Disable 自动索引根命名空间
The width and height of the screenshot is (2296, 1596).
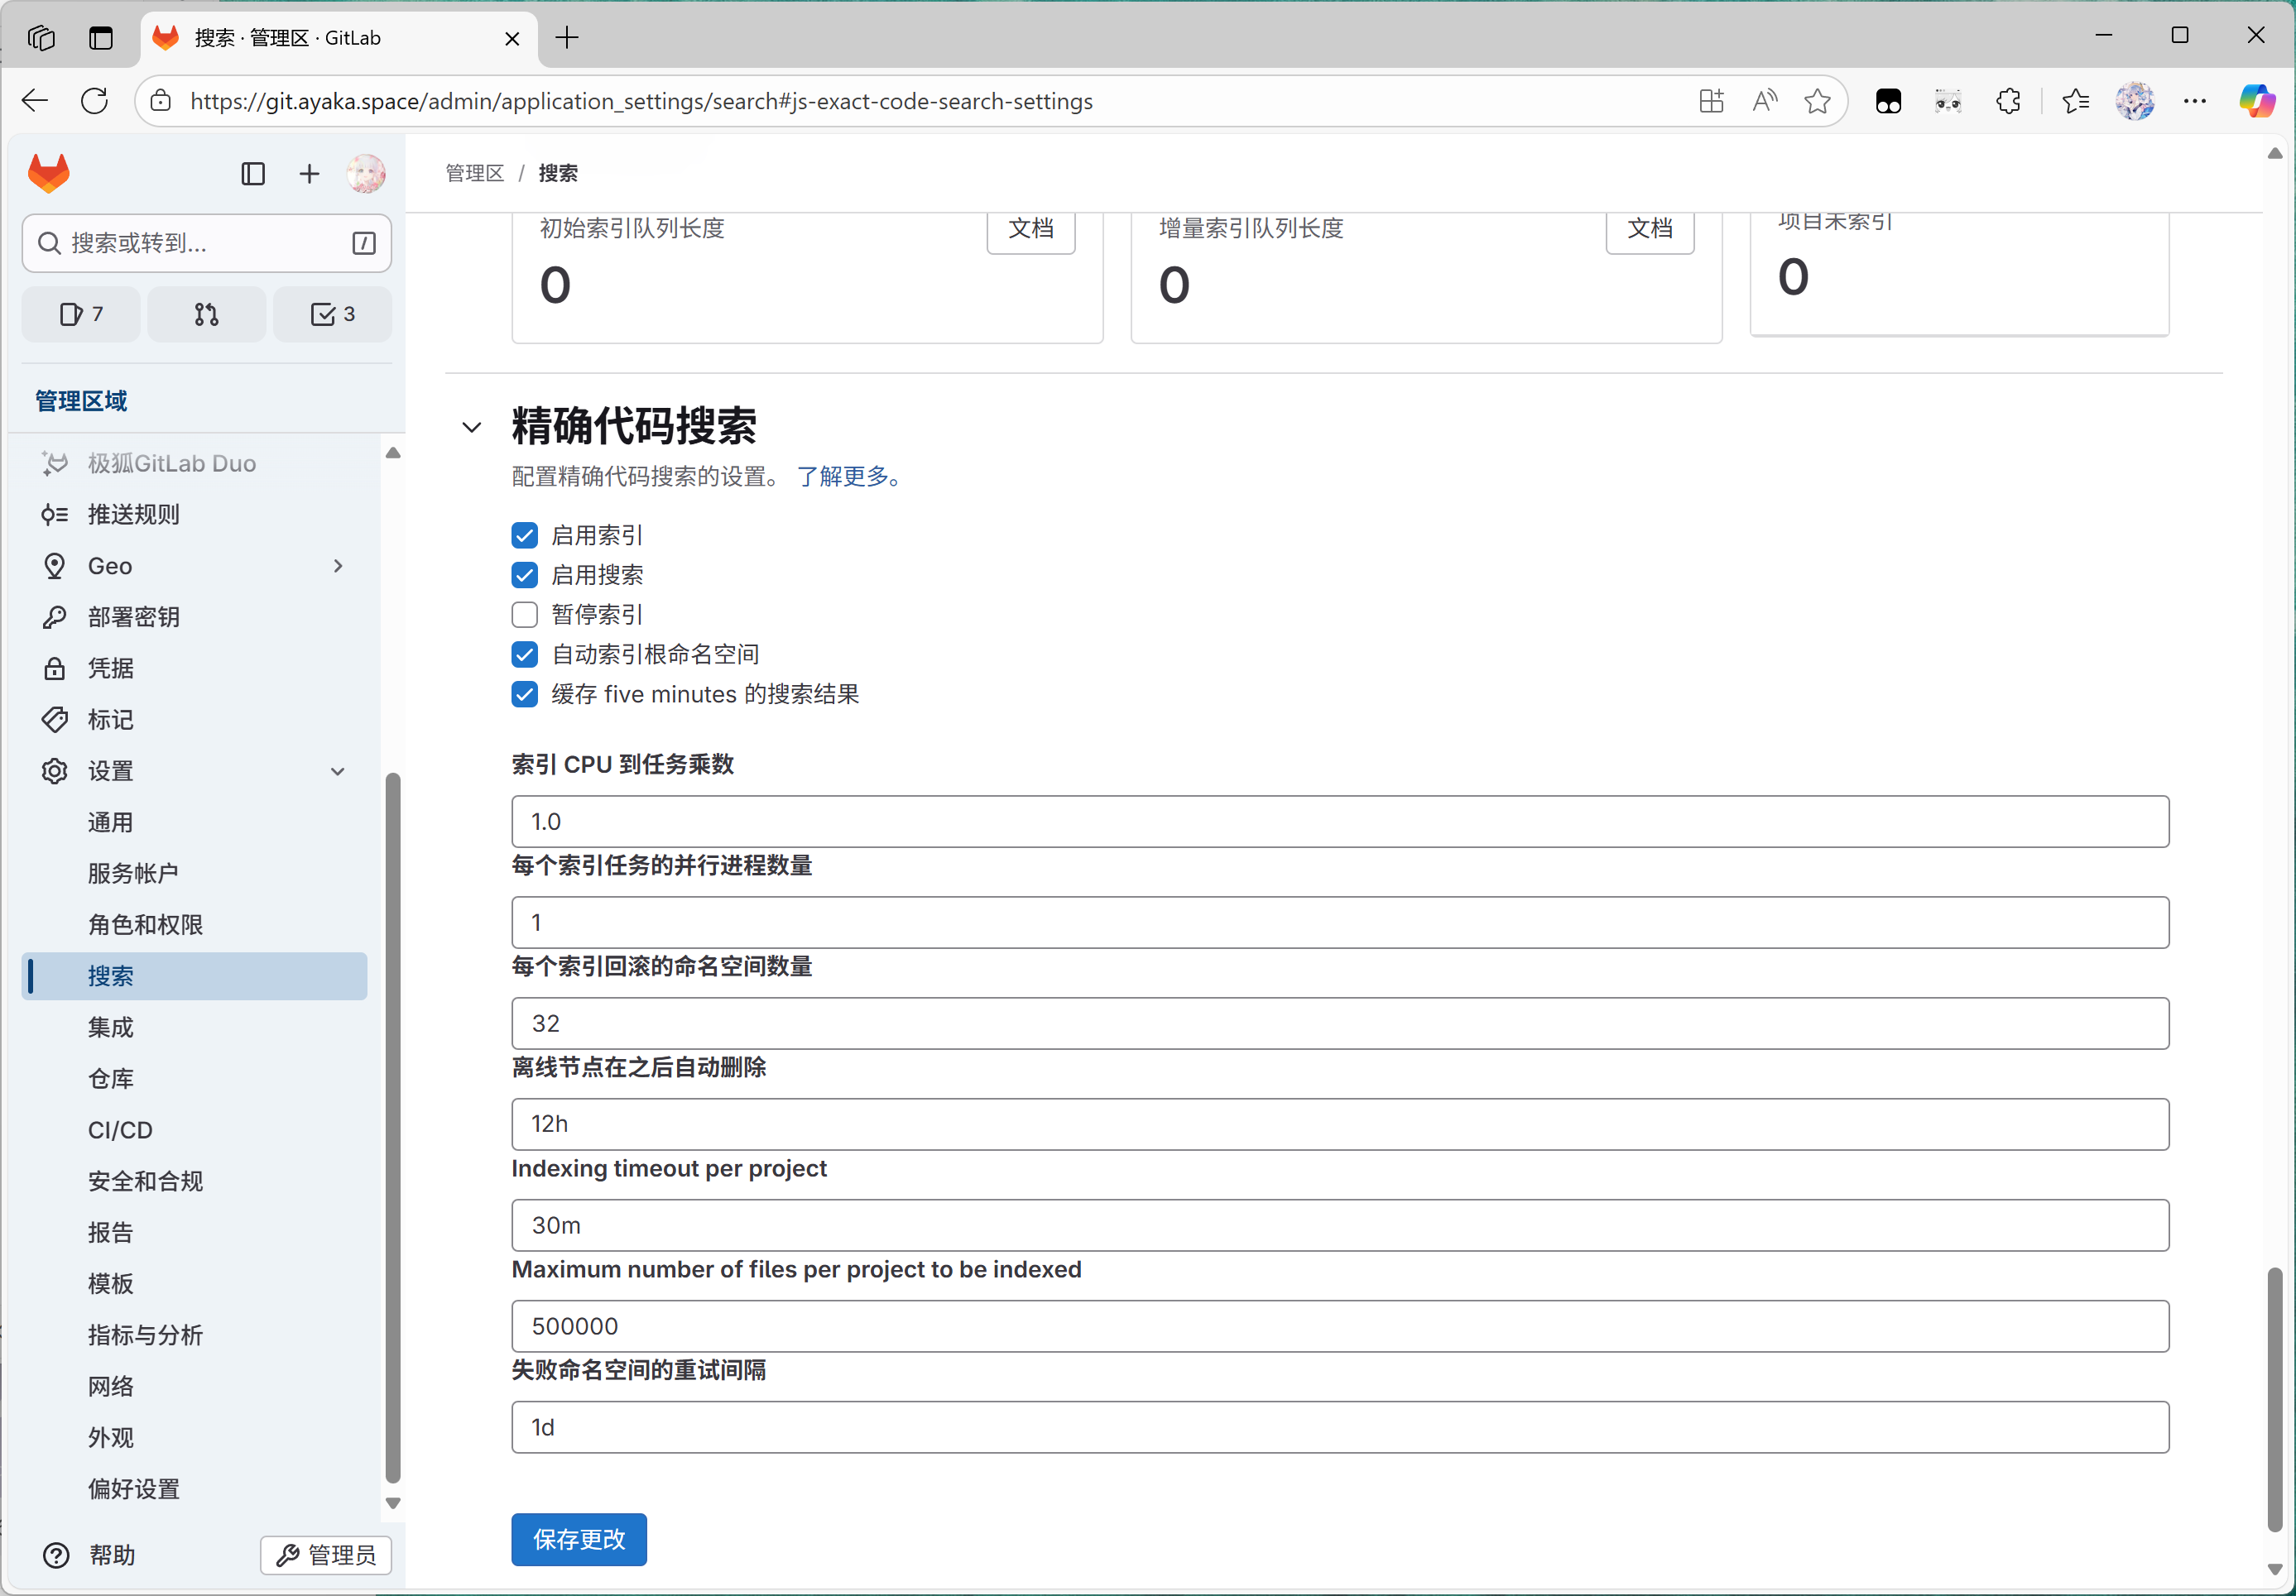pos(524,654)
